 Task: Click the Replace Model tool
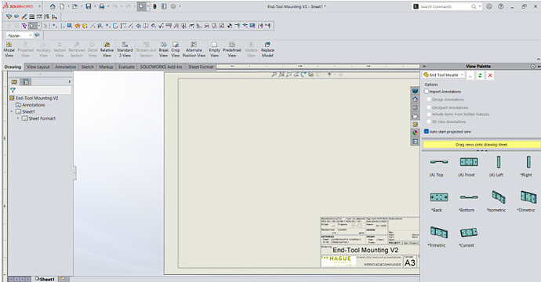click(267, 49)
